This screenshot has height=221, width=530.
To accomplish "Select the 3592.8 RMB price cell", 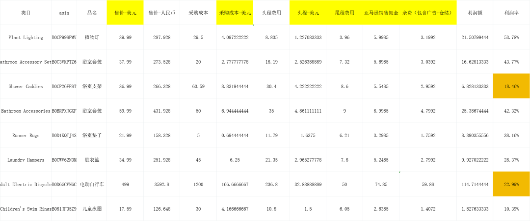I will click(161, 184).
